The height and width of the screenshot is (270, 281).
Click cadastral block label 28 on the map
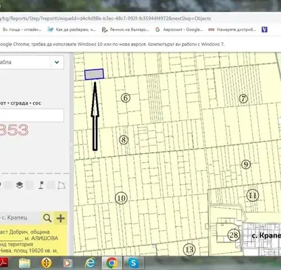(x=234, y=235)
